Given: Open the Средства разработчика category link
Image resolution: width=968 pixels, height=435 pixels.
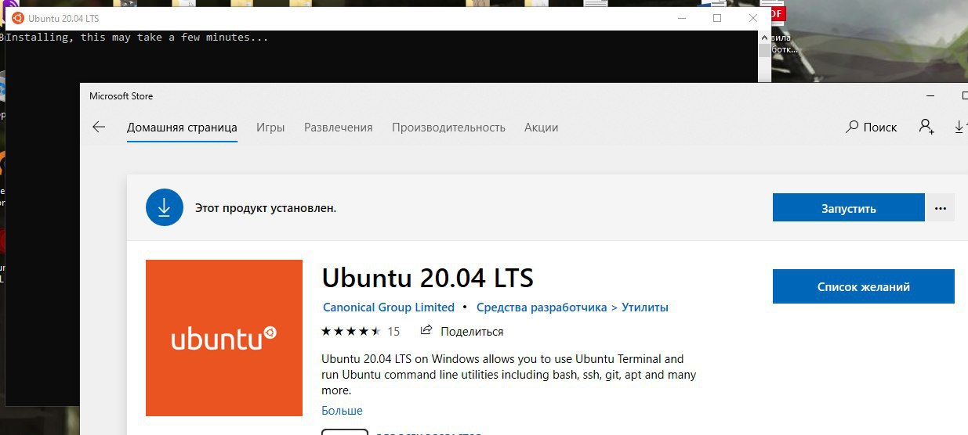Looking at the screenshot, I should tap(542, 307).
